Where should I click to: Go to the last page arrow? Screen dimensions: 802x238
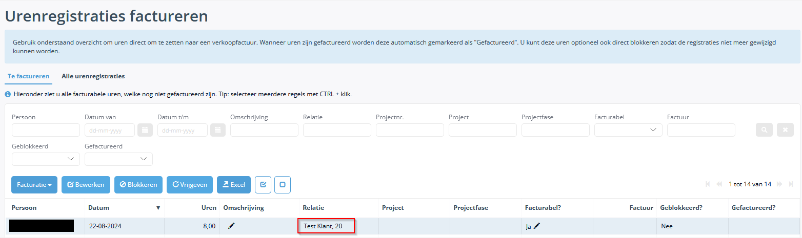791,184
